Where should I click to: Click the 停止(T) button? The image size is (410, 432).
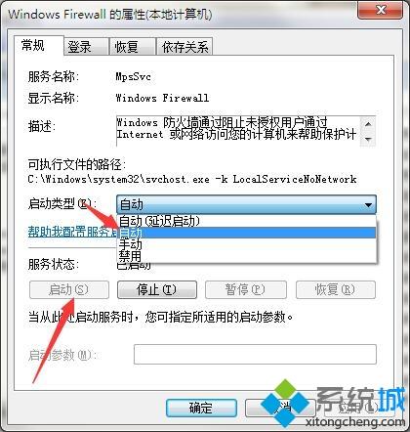(x=157, y=289)
